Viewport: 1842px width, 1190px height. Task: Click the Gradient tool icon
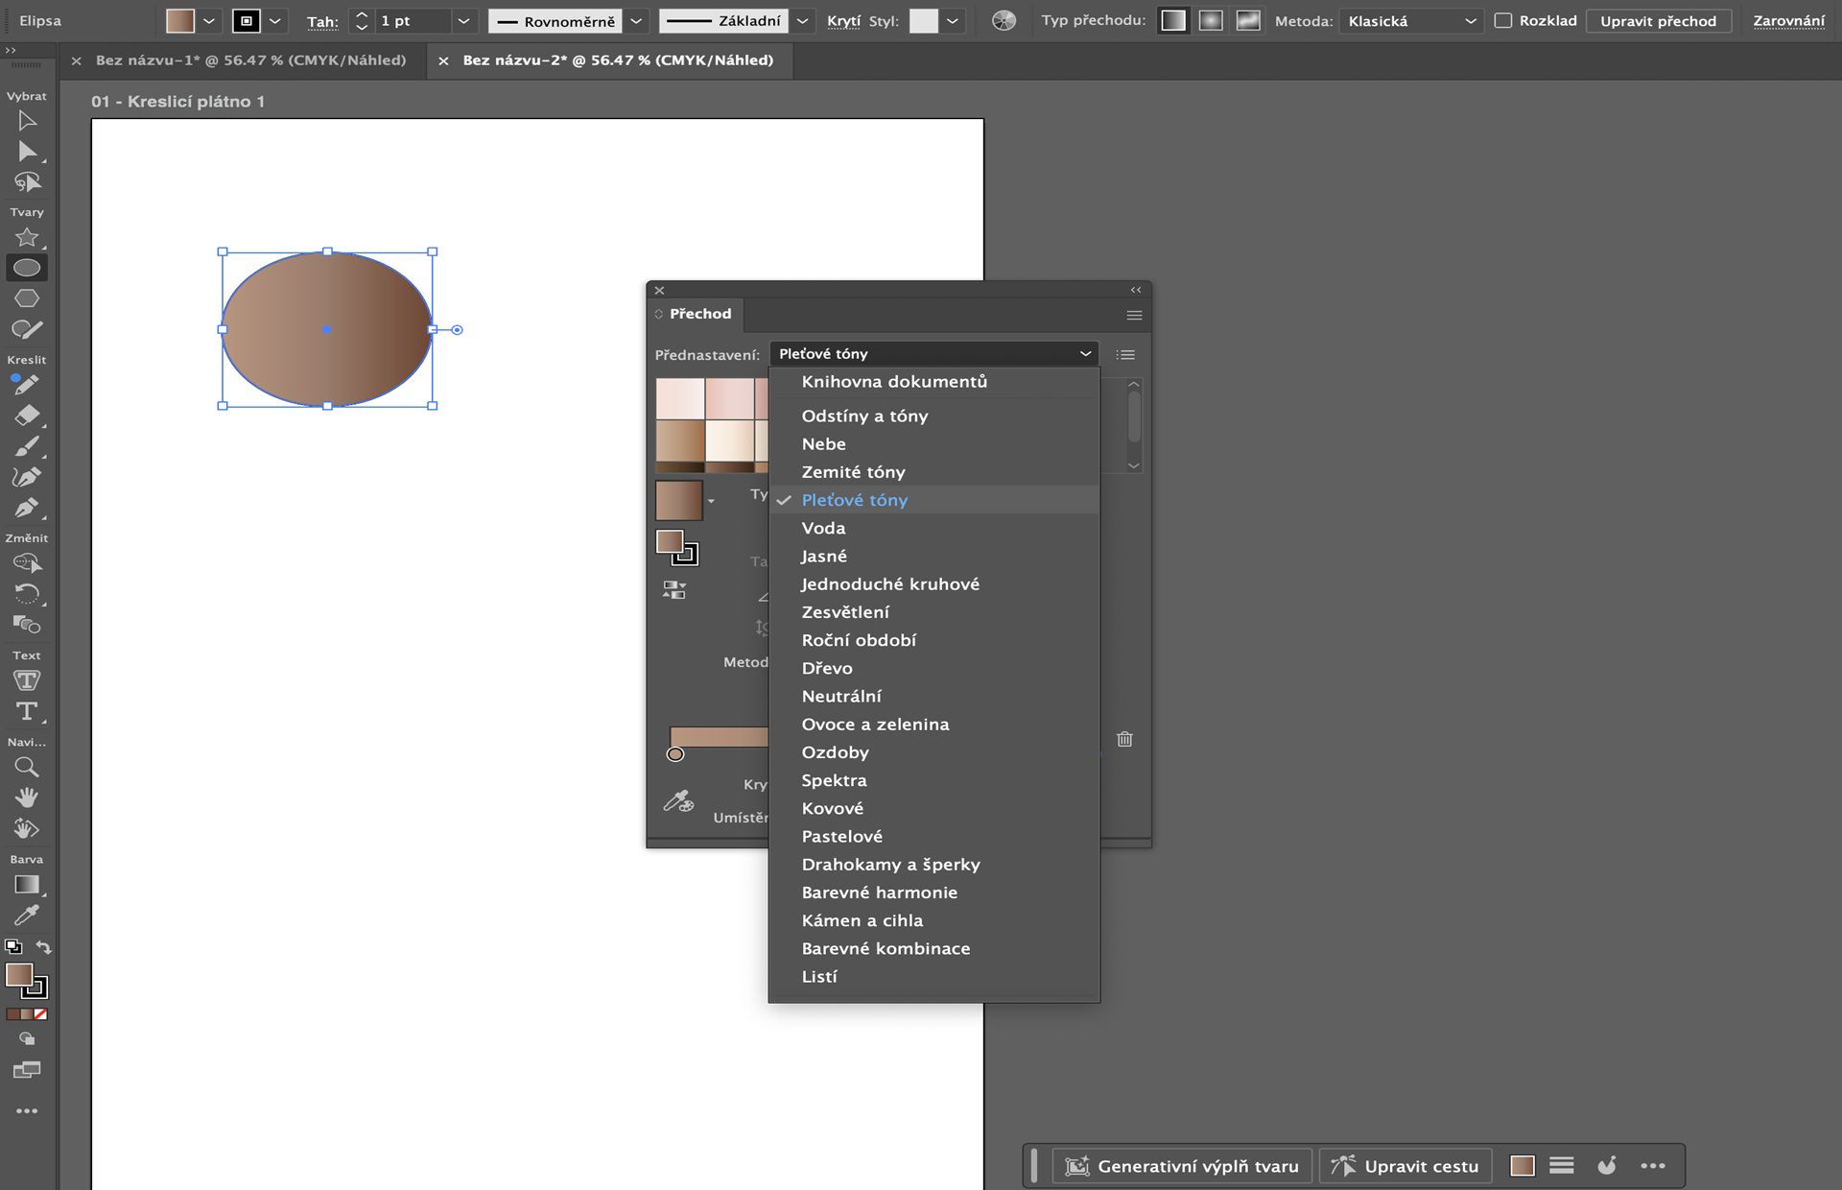[x=27, y=885]
